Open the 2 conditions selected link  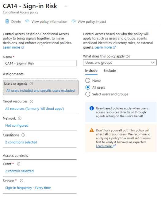click(x=21, y=142)
